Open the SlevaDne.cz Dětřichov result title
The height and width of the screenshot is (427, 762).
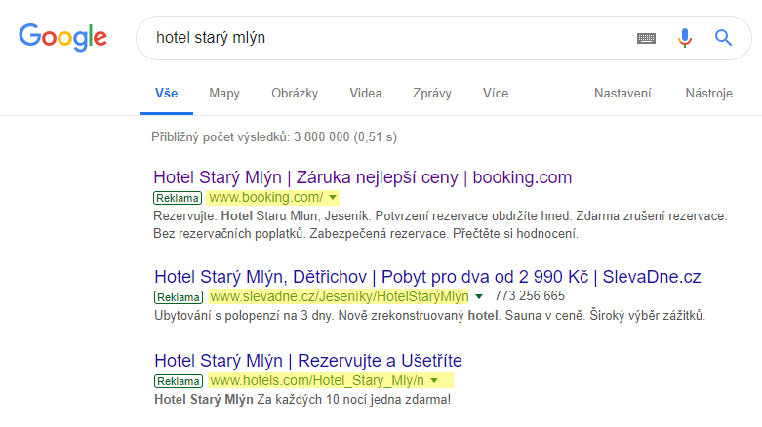427,277
